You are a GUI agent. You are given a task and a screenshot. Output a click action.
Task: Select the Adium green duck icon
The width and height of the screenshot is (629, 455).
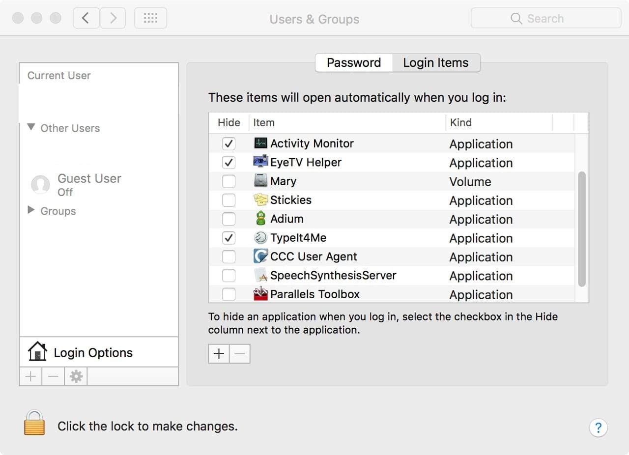pyautogui.click(x=260, y=219)
